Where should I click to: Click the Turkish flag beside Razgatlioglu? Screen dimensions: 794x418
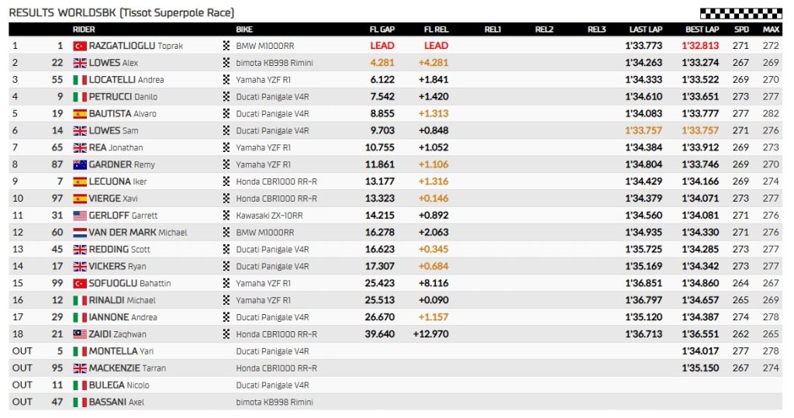78,46
